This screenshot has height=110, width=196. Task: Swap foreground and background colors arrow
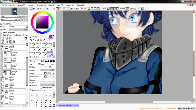click(54, 36)
